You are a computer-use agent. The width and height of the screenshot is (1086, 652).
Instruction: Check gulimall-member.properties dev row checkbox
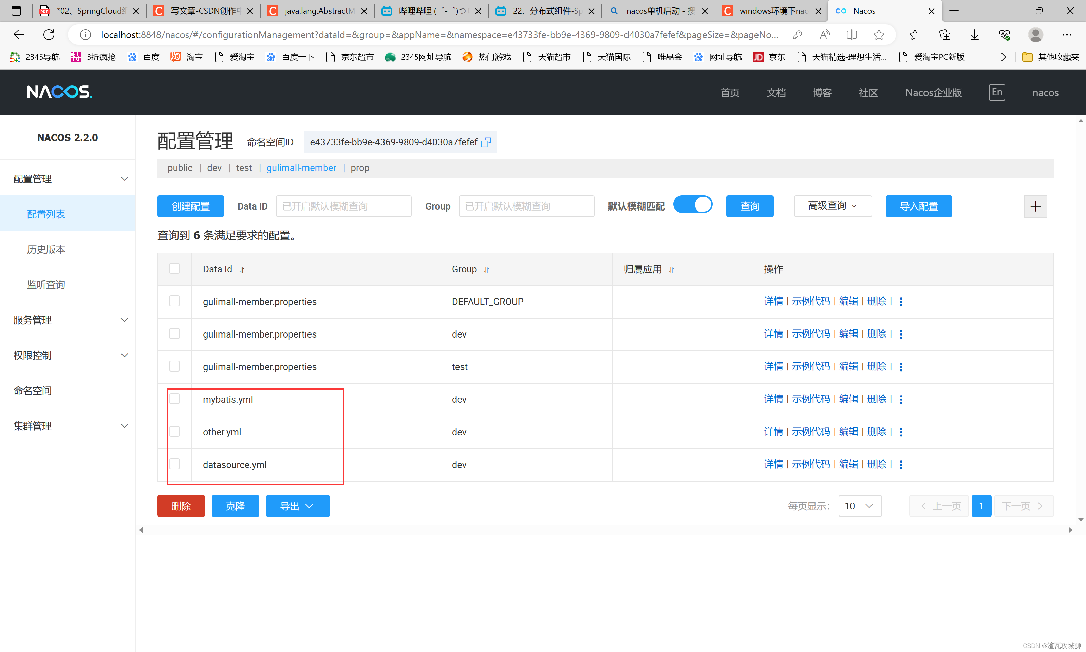(174, 333)
